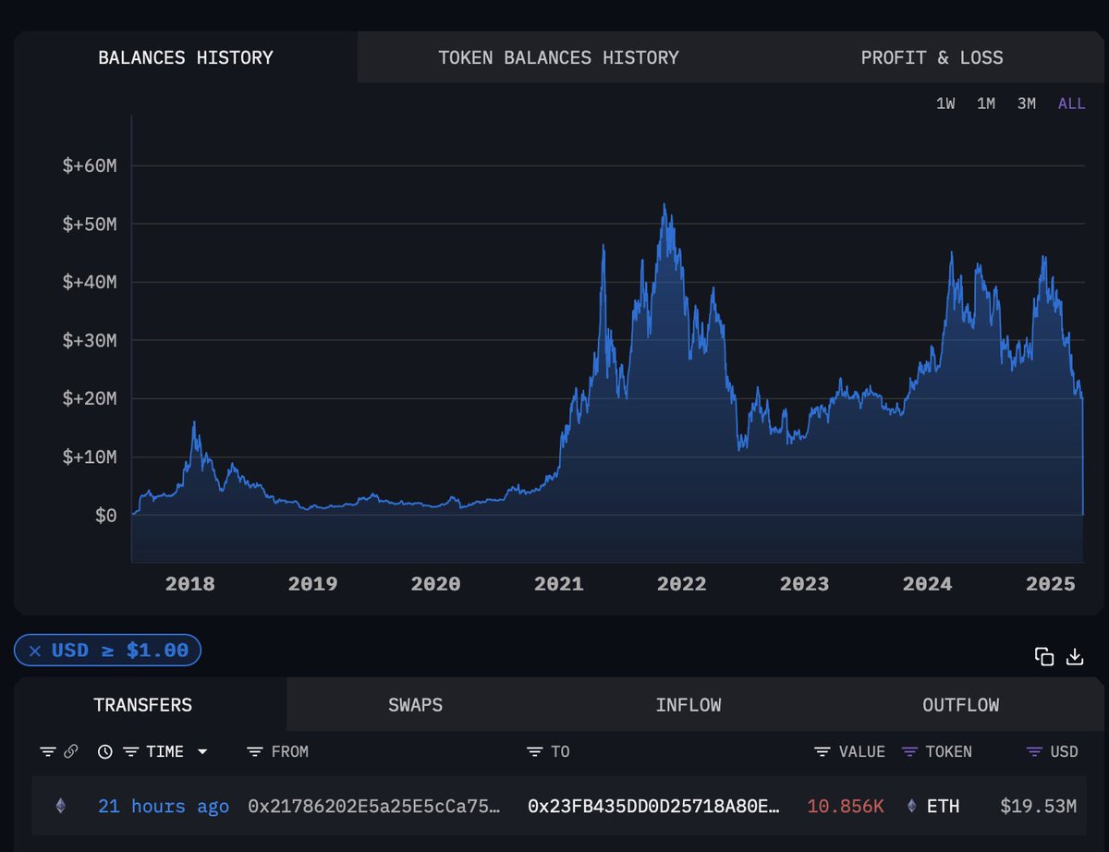Click the clock icon in the TIME column header
1109x852 pixels.
coord(104,751)
